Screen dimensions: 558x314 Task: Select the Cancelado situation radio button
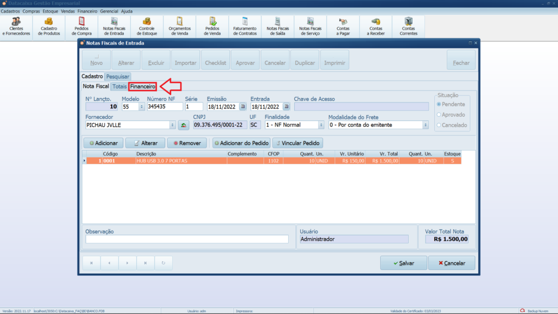[x=439, y=125]
